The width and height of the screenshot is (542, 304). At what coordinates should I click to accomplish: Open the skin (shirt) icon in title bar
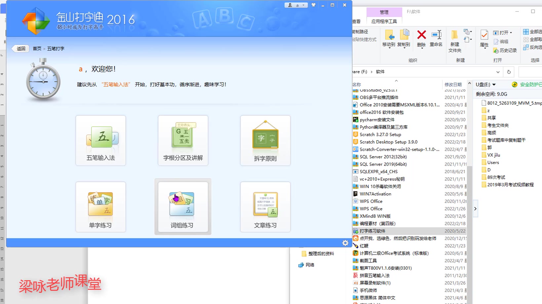pyautogui.click(x=313, y=5)
